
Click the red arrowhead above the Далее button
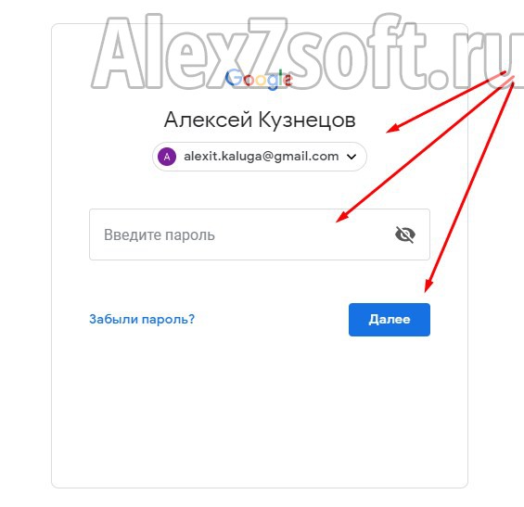tap(428, 285)
